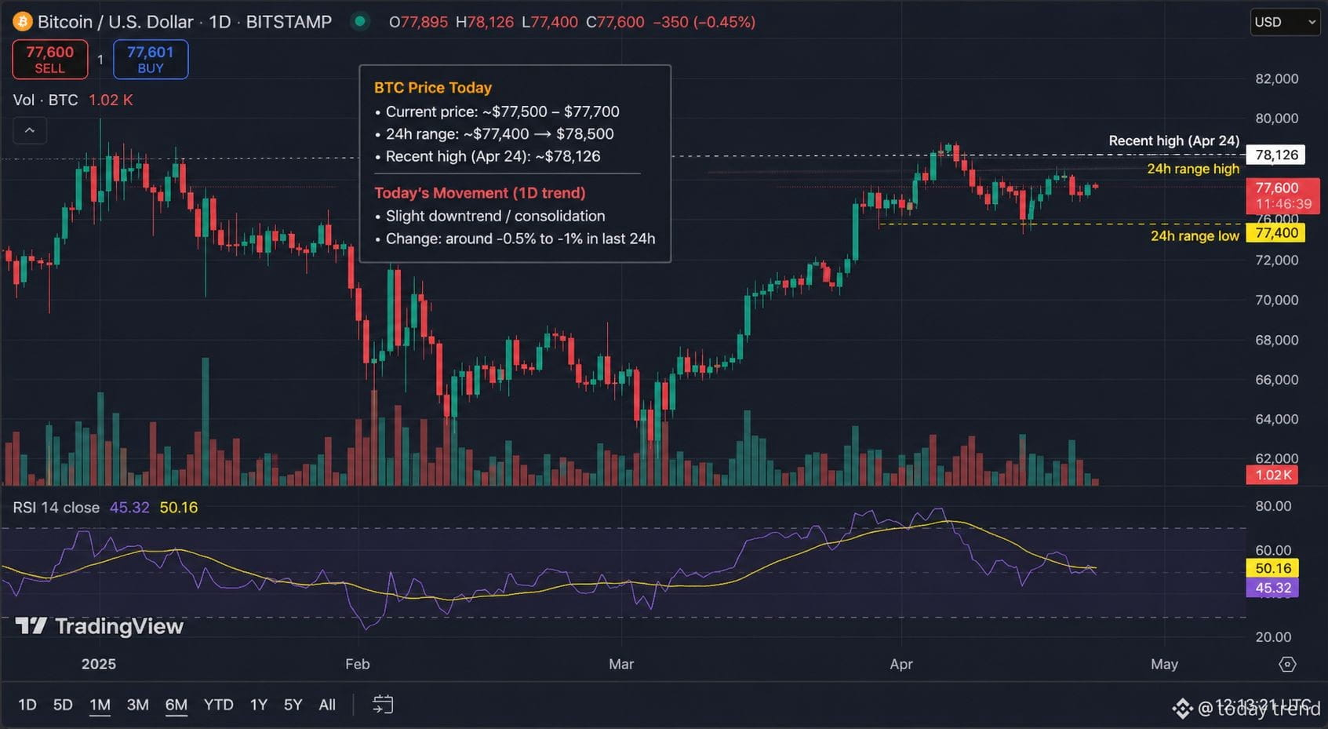
Task: Click the Apr label on time axis
Action: 901,664
